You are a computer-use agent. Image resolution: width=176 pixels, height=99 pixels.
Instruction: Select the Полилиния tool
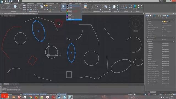[9, 7]
